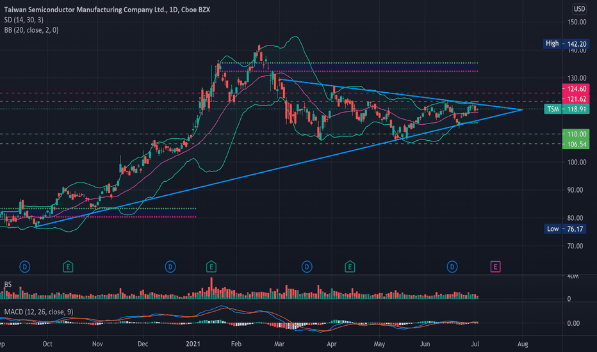
Task: Select the triangle apex at trendline convergence
Action: [522, 109]
